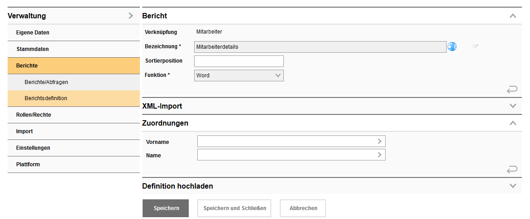
Task: Collapse the Verwaltung sidebar using its chevron
Action: pos(130,16)
